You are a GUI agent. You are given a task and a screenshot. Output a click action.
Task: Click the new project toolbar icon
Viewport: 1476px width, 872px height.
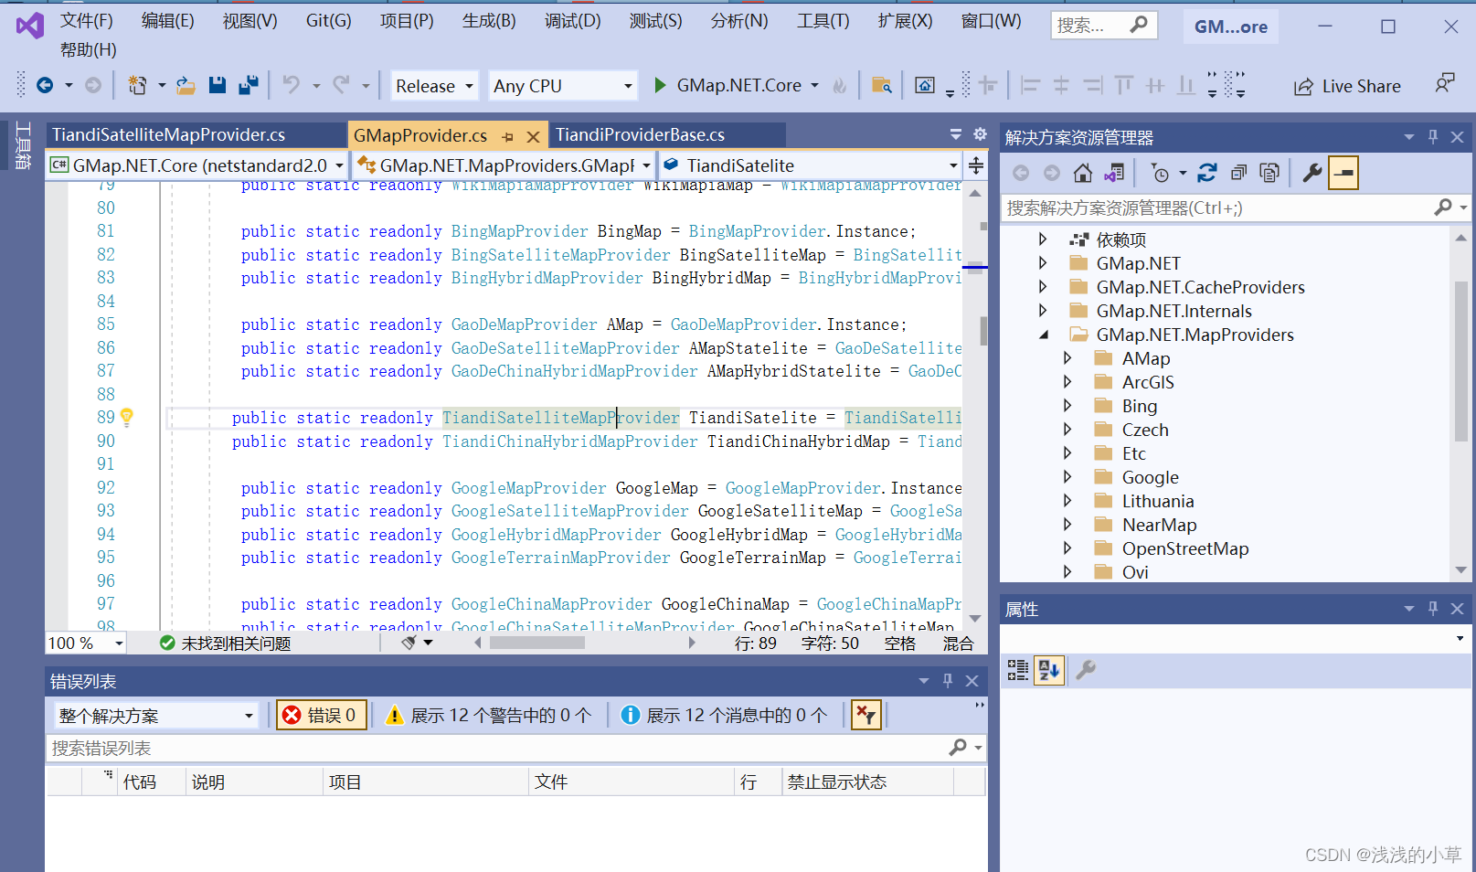click(137, 85)
